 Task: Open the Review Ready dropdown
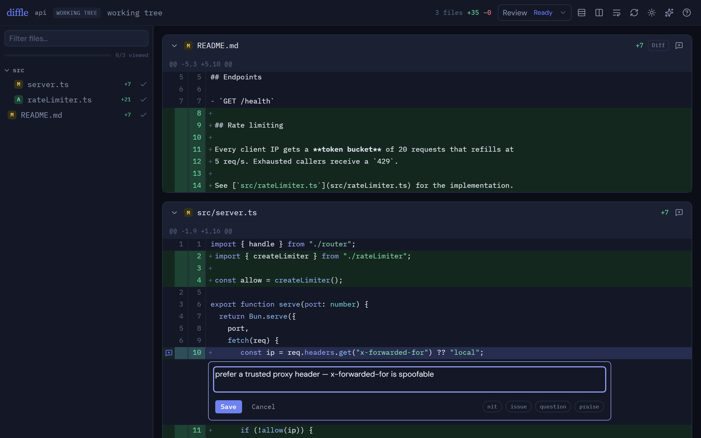click(535, 13)
